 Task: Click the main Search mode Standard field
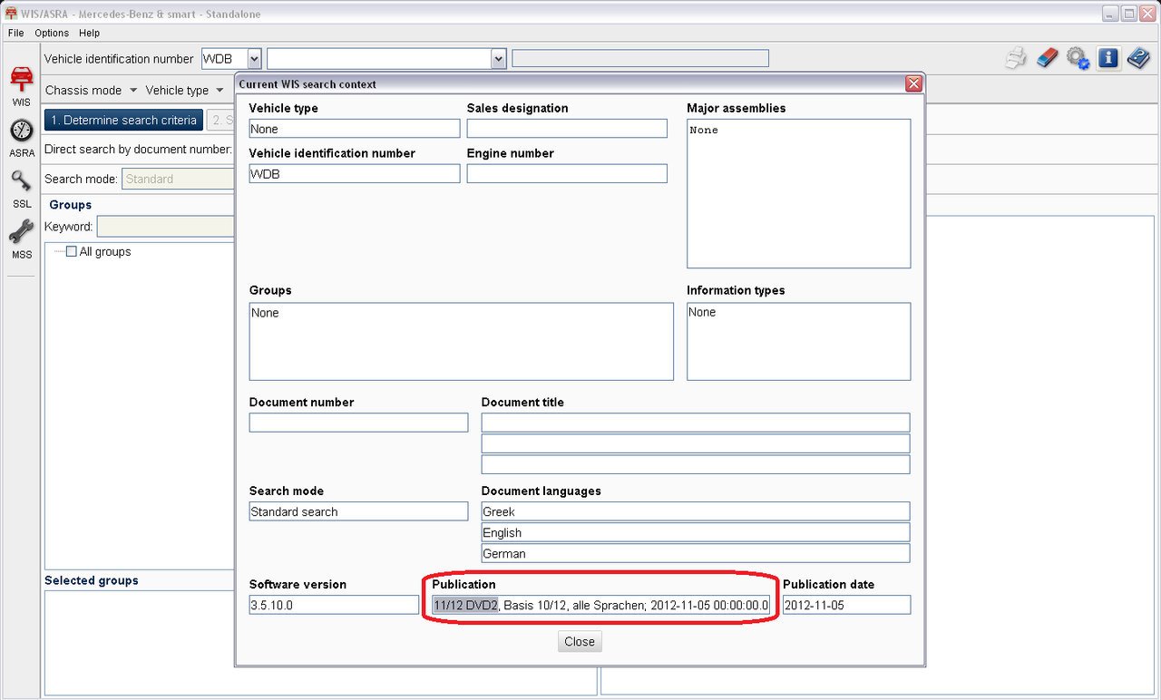coord(178,179)
